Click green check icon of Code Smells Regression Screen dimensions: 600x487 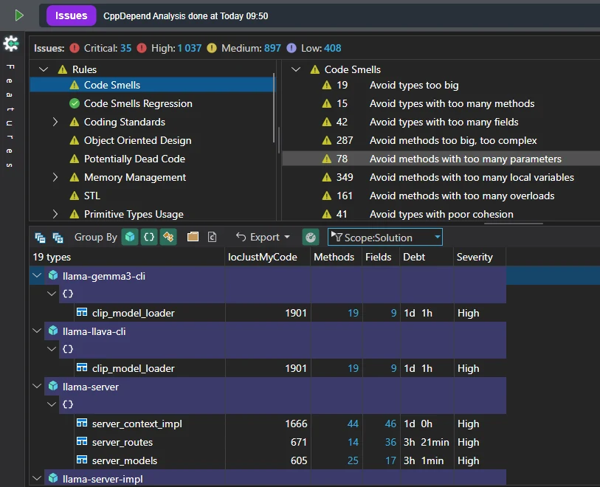coord(75,103)
